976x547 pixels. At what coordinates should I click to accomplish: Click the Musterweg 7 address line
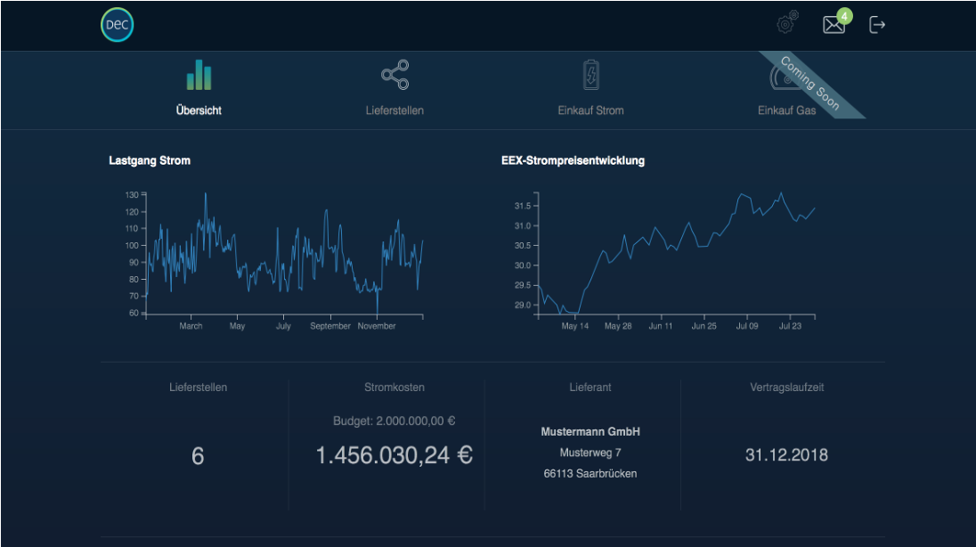(590, 453)
